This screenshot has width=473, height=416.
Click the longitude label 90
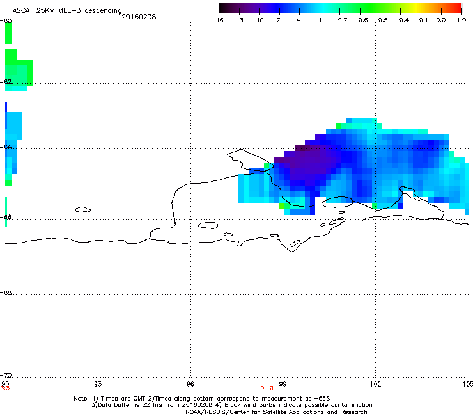5,383
